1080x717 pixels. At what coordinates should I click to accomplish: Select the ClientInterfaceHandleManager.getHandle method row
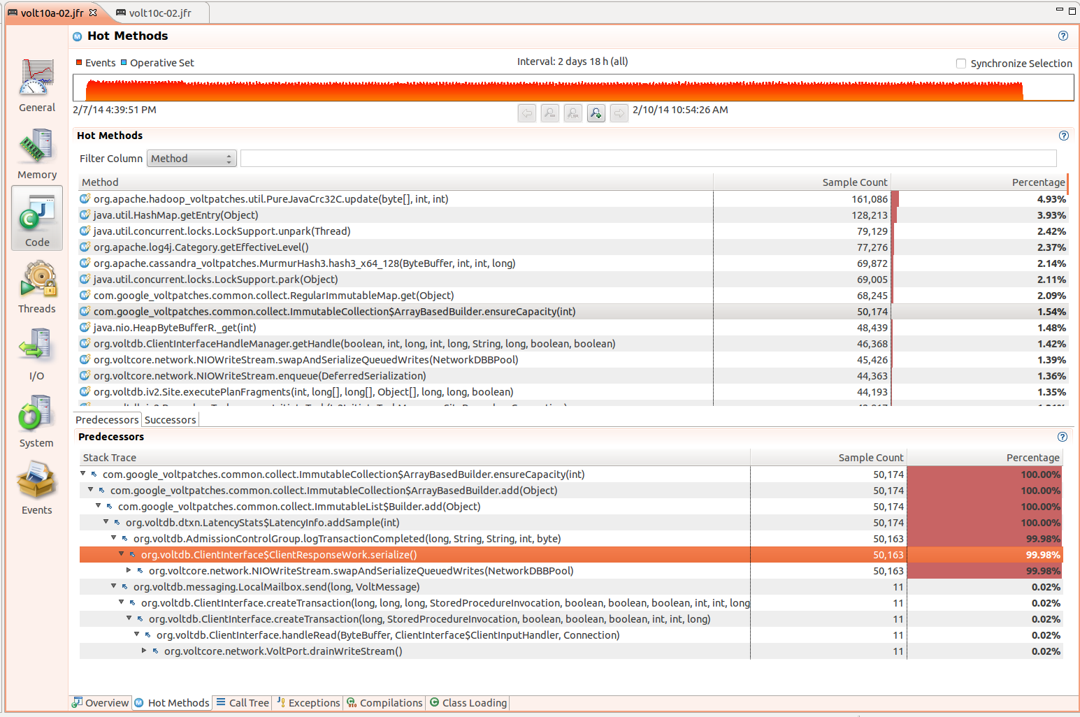[573, 344]
